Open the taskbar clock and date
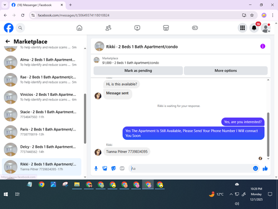Image resolution: width=278 pixels, height=209 pixels. pos(256,194)
